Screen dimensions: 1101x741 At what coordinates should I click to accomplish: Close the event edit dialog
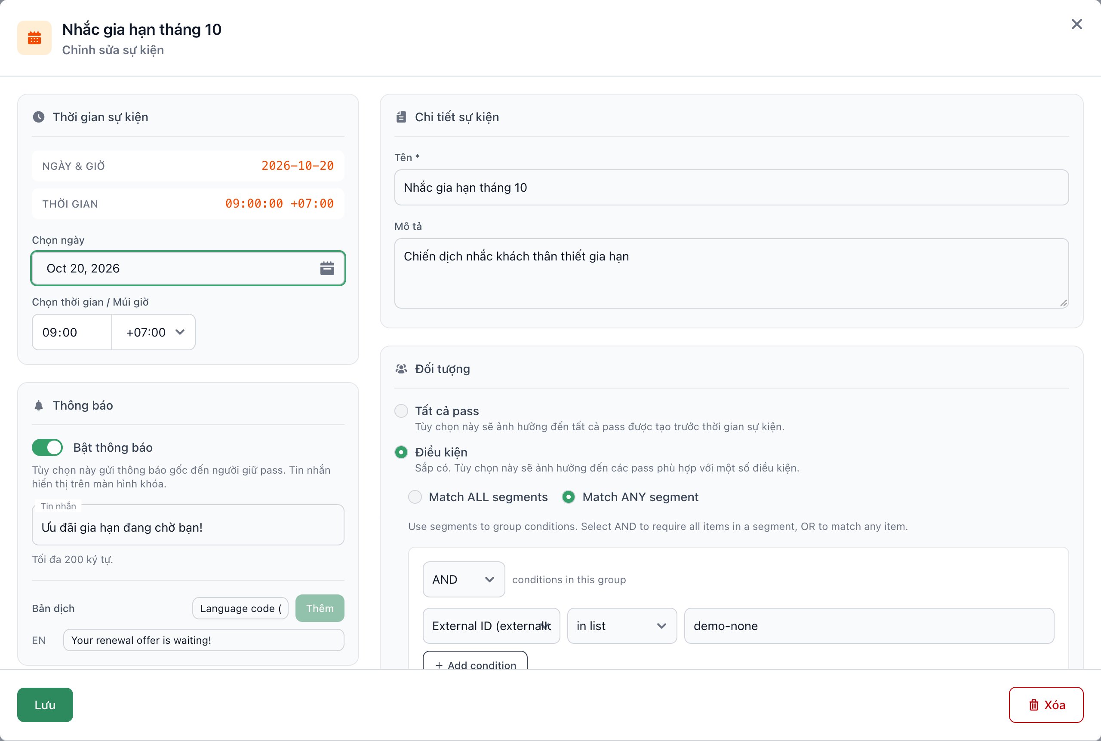(x=1077, y=24)
